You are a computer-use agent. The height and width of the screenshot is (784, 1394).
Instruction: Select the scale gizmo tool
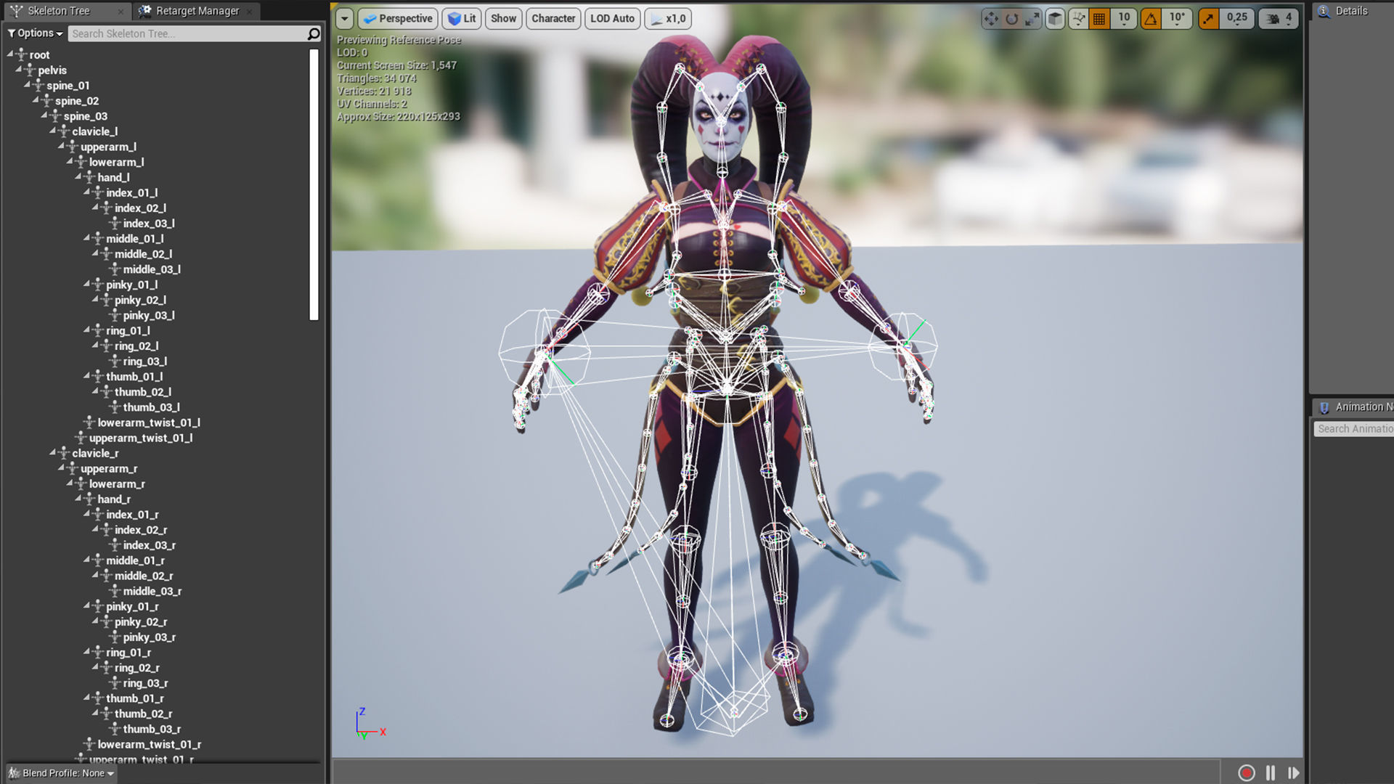coord(1032,19)
